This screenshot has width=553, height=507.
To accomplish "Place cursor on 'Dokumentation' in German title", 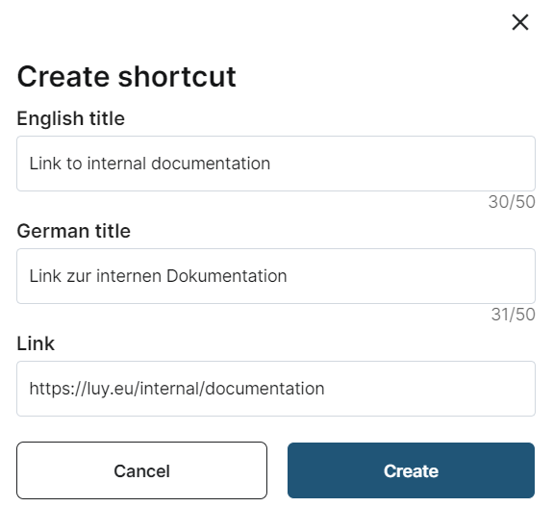I will click(x=227, y=276).
